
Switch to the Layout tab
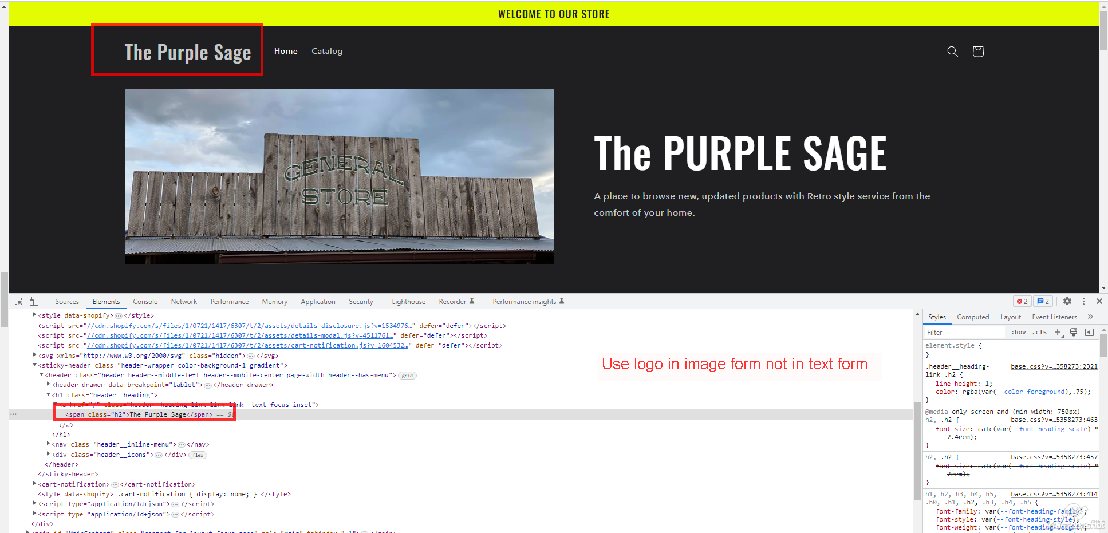tap(1011, 317)
